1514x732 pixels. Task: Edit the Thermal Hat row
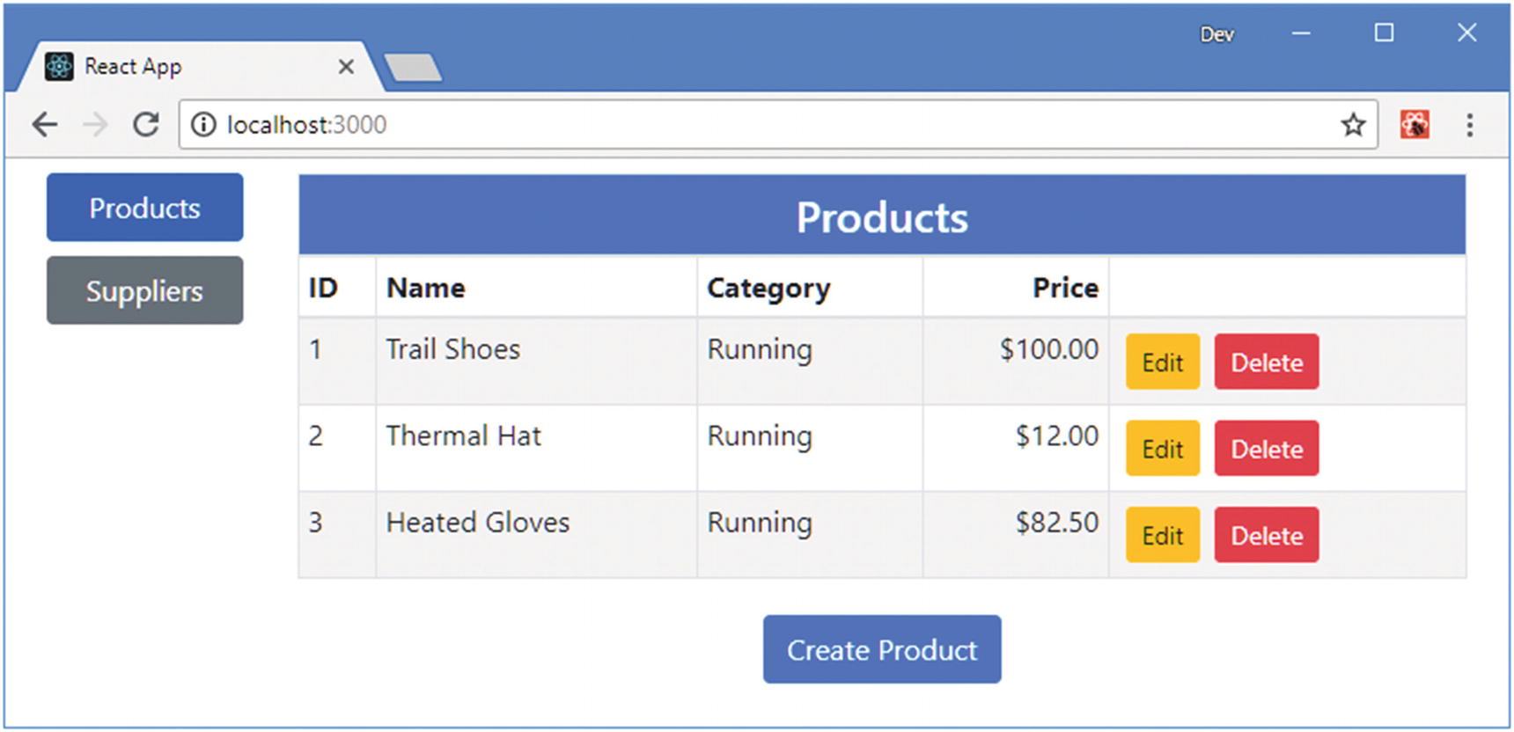coord(1162,449)
